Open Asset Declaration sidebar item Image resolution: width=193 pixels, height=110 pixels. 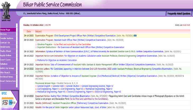[8, 81]
